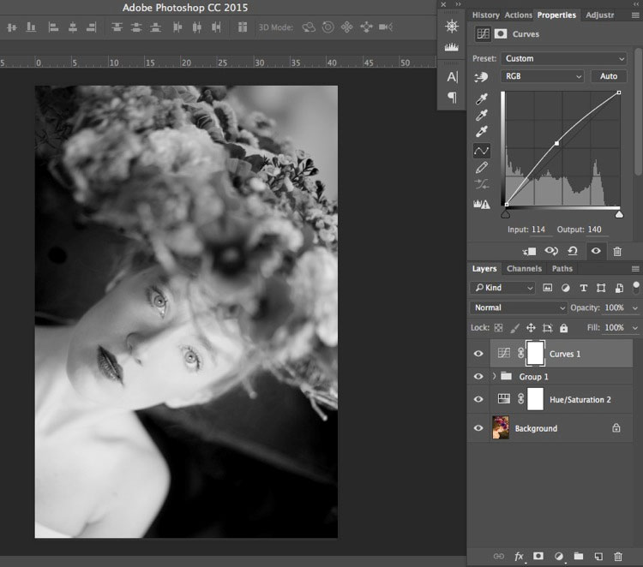Switch to the Actions tab
Screen dimensions: 643x567
(x=518, y=15)
